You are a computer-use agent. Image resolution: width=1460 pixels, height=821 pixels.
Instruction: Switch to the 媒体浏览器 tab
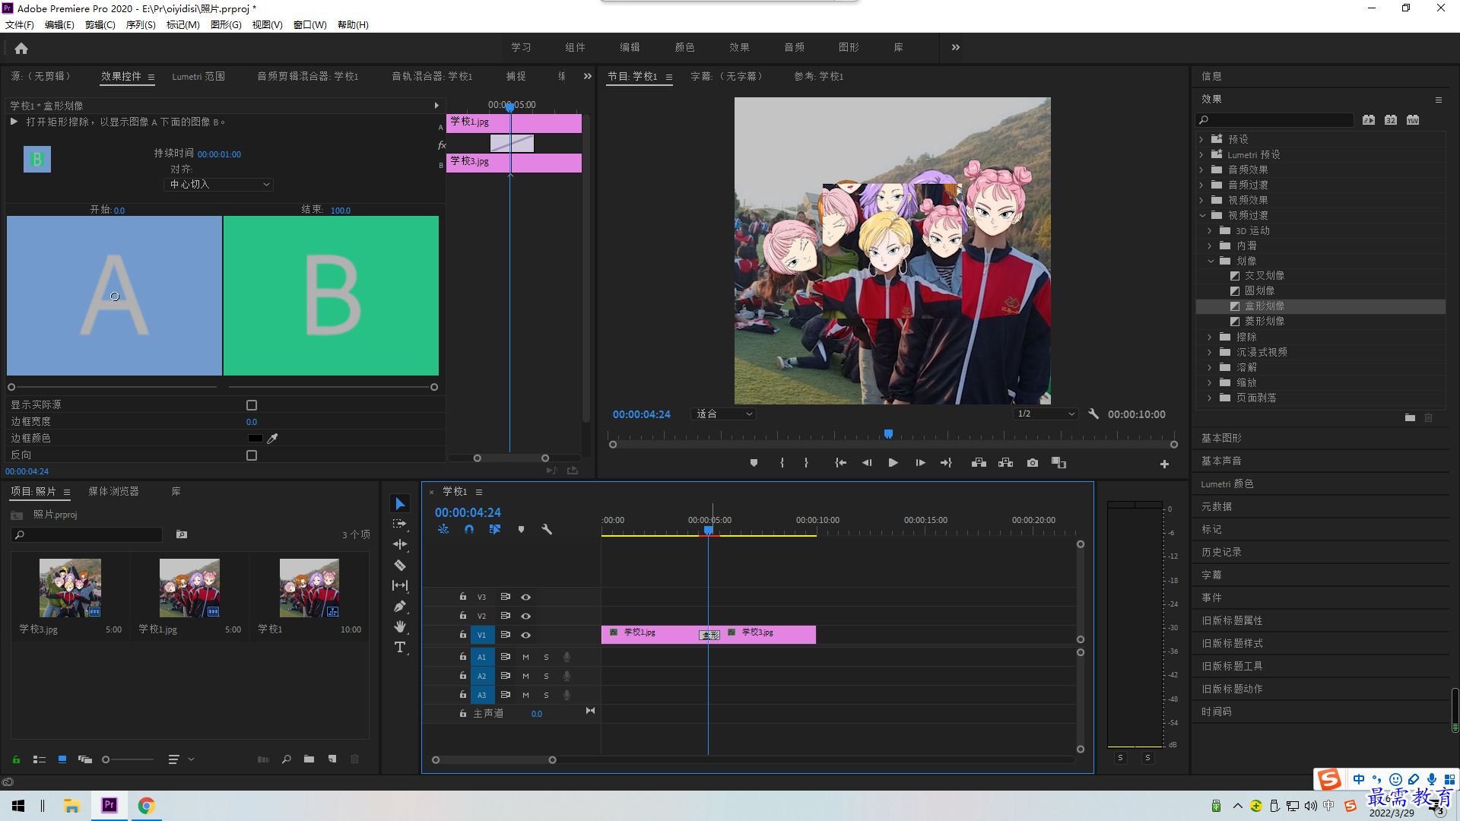pyautogui.click(x=113, y=492)
